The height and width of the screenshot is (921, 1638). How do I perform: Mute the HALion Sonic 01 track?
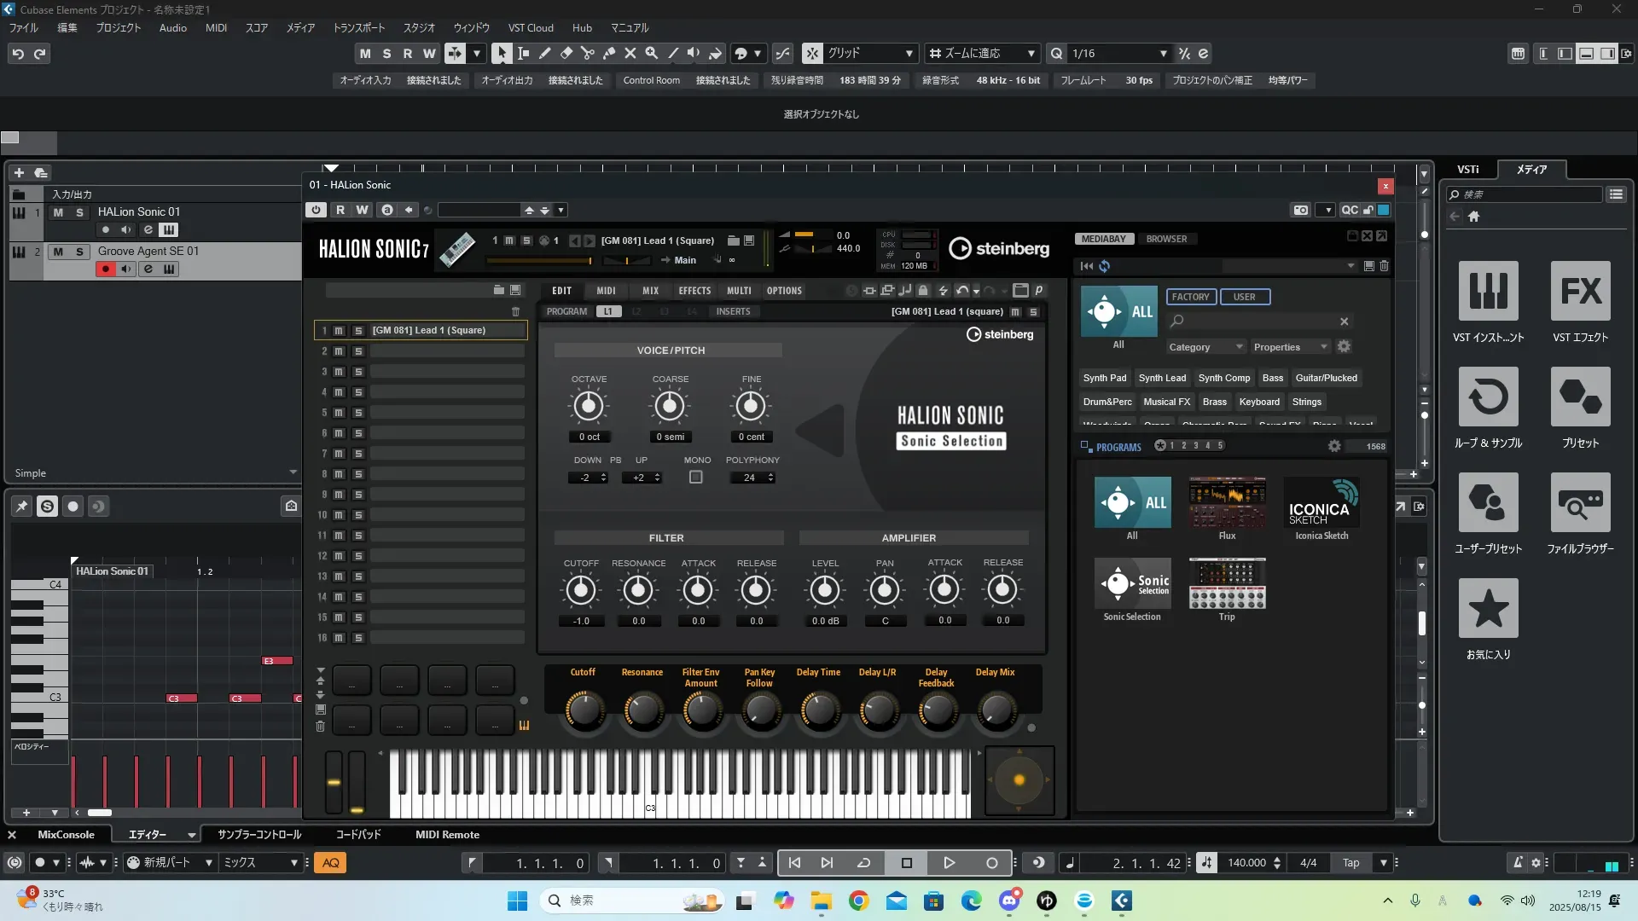click(x=58, y=212)
